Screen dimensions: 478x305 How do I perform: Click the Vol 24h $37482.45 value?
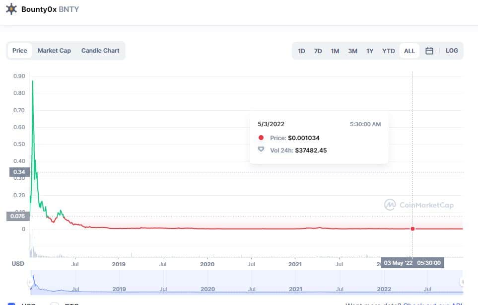(311, 151)
